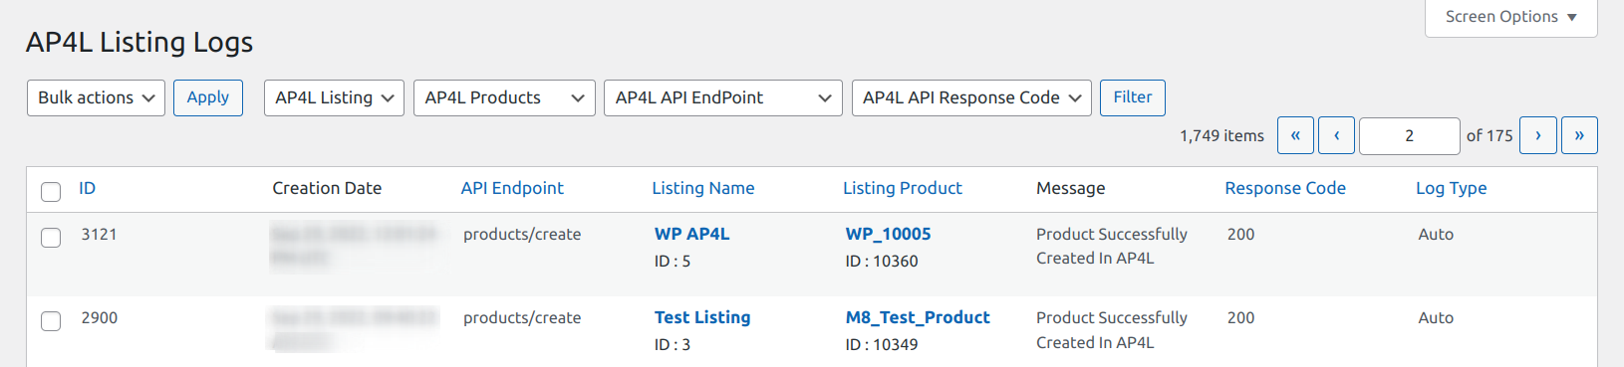Apply the selected bulk action
Viewport: 1624px width, 367px height.
[x=208, y=97]
